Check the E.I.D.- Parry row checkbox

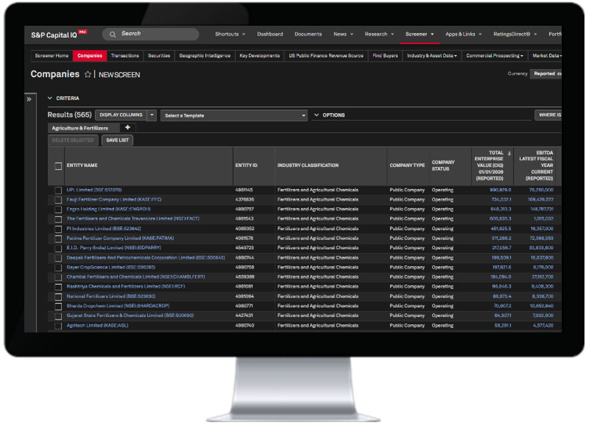coord(58,248)
